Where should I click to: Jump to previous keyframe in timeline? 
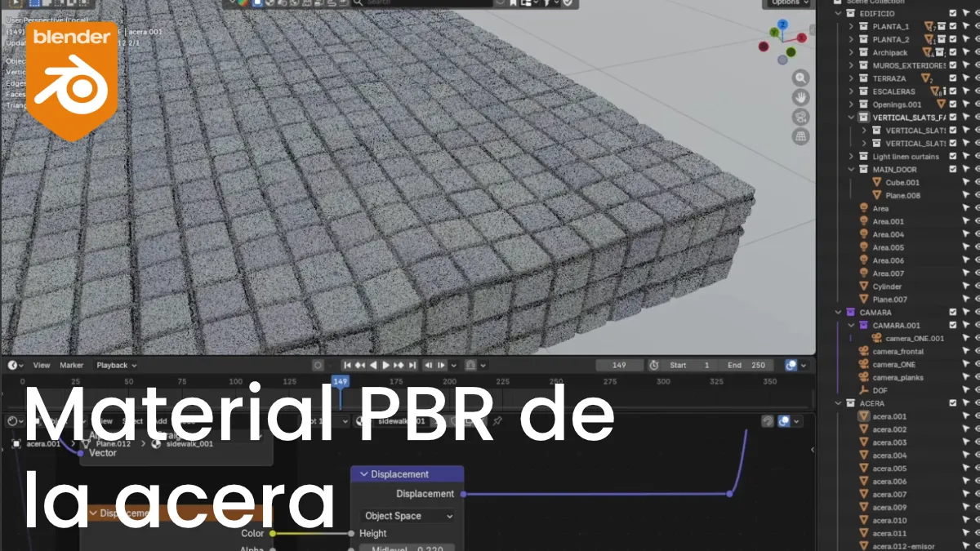coord(360,365)
